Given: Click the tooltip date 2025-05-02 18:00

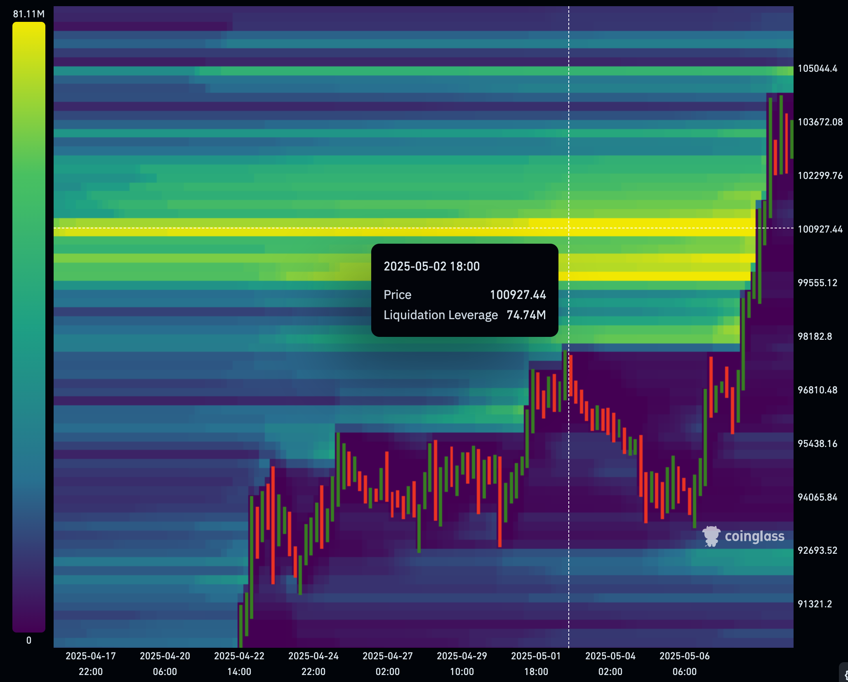Looking at the screenshot, I should [431, 266].
